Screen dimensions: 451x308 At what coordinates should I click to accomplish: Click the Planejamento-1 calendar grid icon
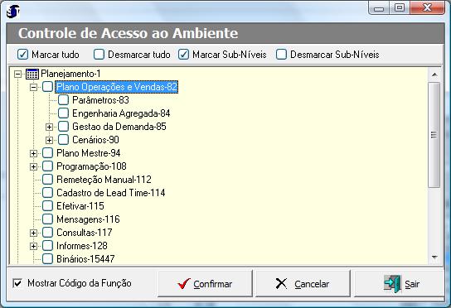coord(32,74)
